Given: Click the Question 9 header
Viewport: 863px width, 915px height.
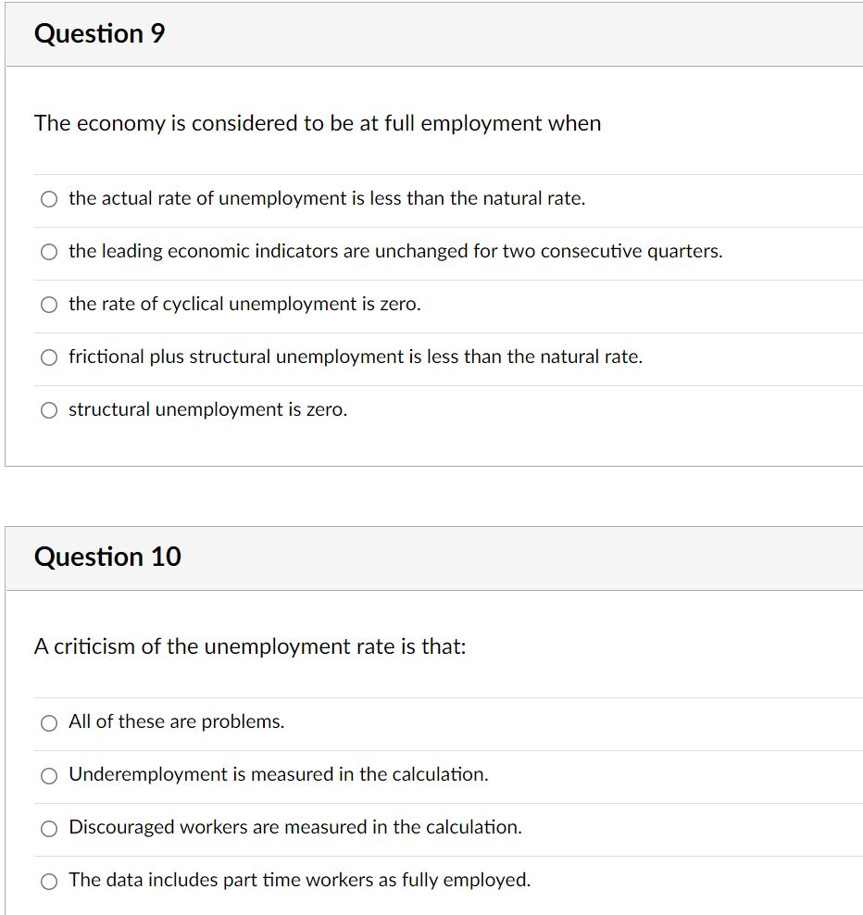Looking at the screenshot, I should pyautogui.click(x=99, y=34).
